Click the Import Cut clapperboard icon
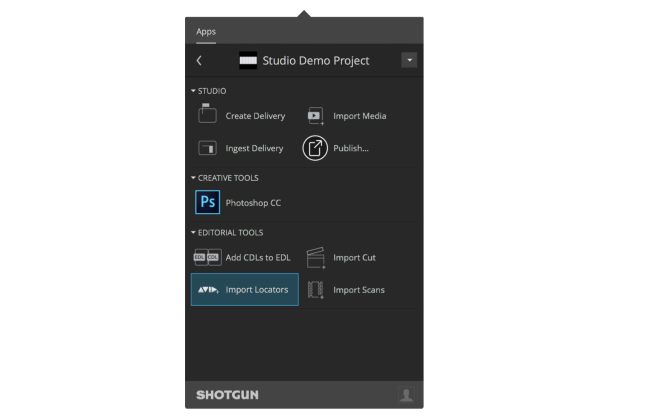The height and width of the screenshot is (417, 665). tap(316, 258)
